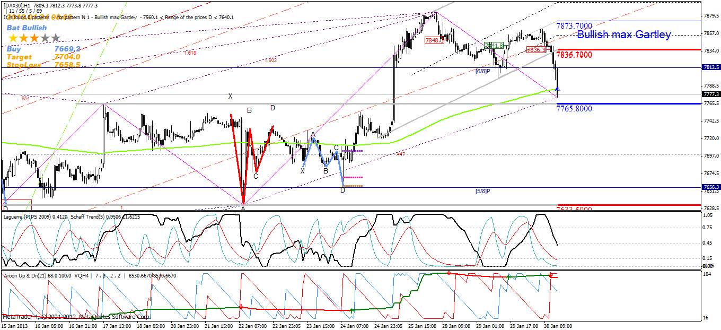
Task: Click the 7697.0 price axis value
Action: (710, 155)
